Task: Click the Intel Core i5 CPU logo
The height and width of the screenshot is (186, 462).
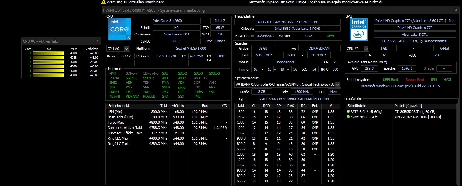Action: coord(120,29)
